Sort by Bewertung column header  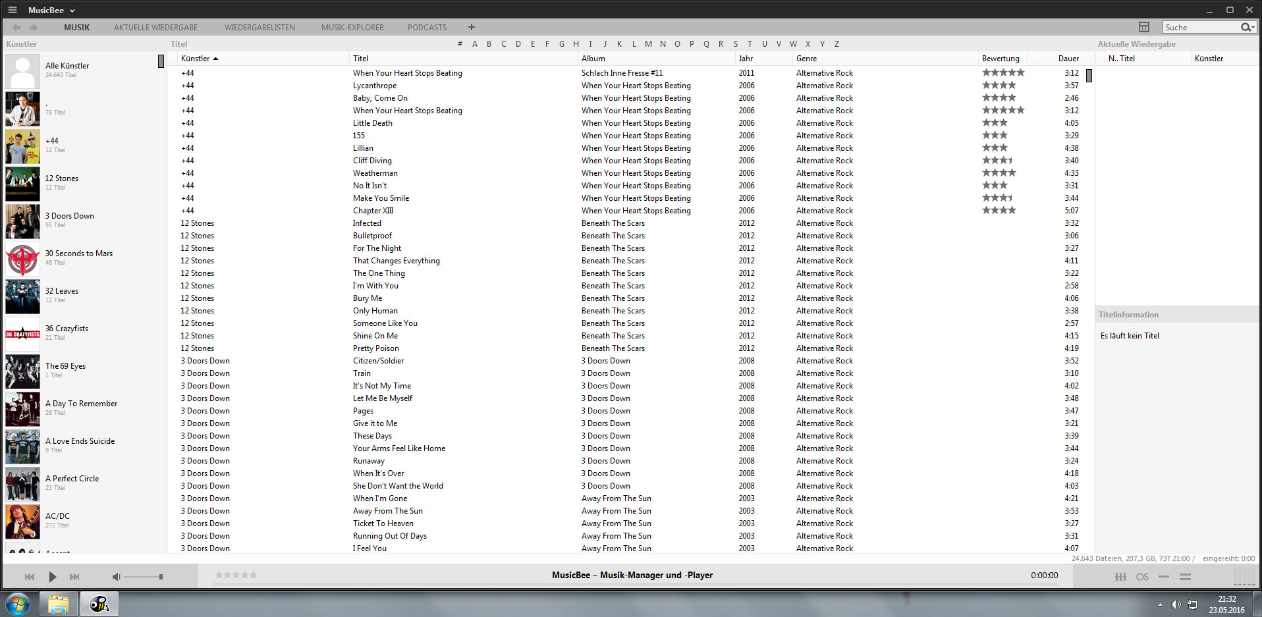1001,59
